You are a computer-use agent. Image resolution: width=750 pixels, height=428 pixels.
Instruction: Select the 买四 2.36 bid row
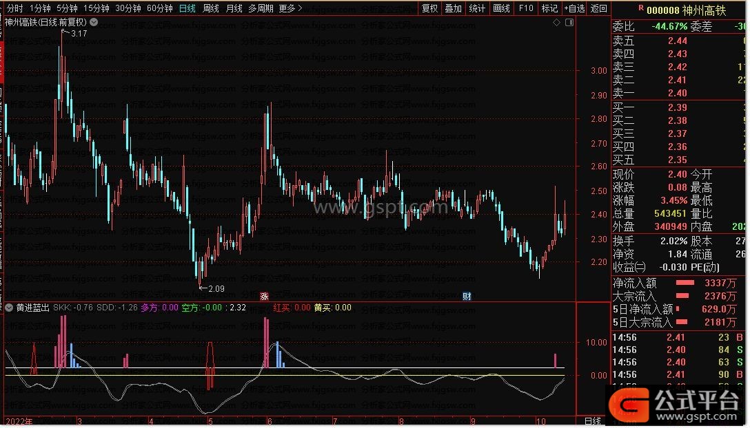point(678,147)
